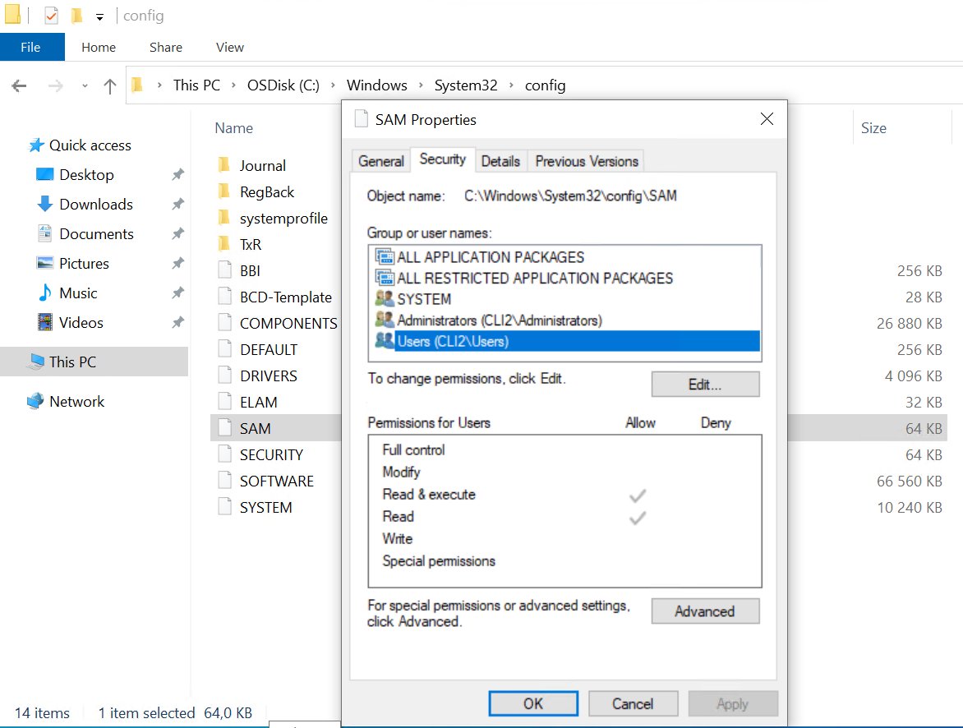Click the Properties checkmark icon in title bar
The image size is (963, 728).
tap(52, 16)
